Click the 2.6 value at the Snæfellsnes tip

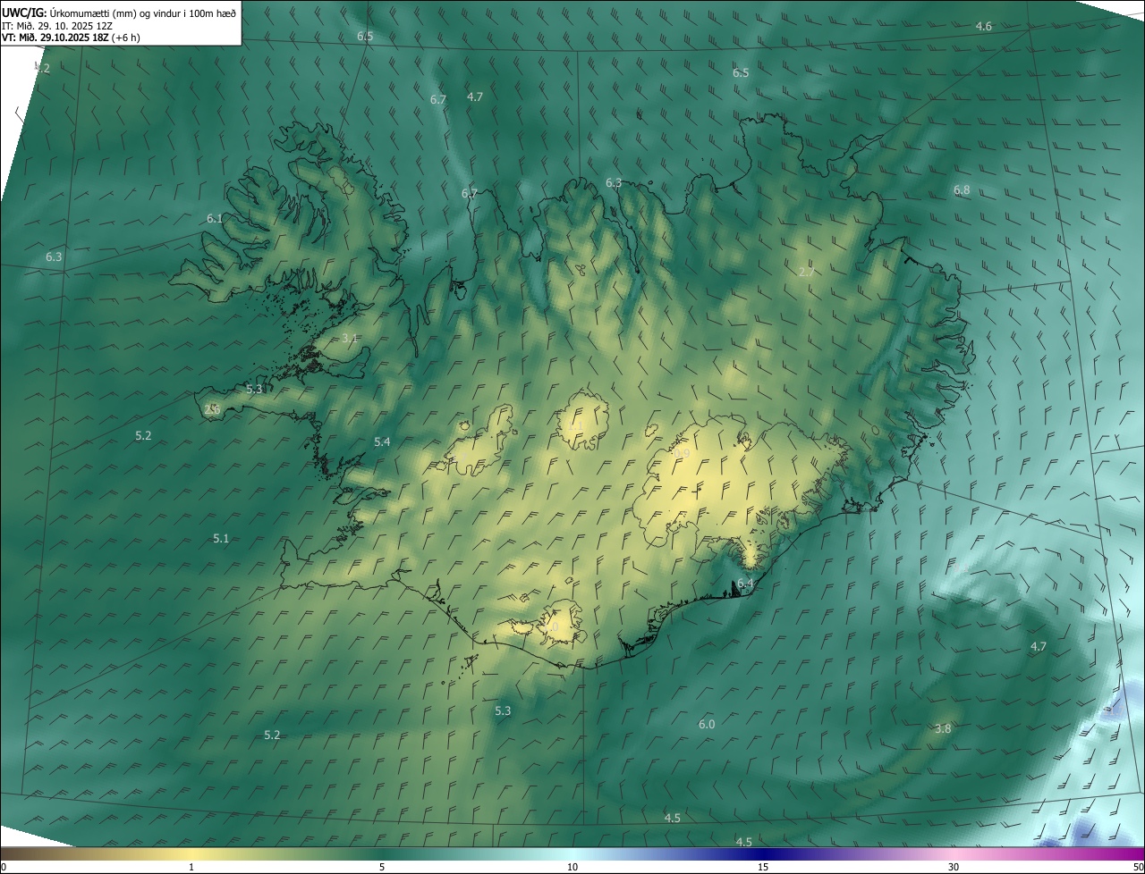[x=212, y=409]
